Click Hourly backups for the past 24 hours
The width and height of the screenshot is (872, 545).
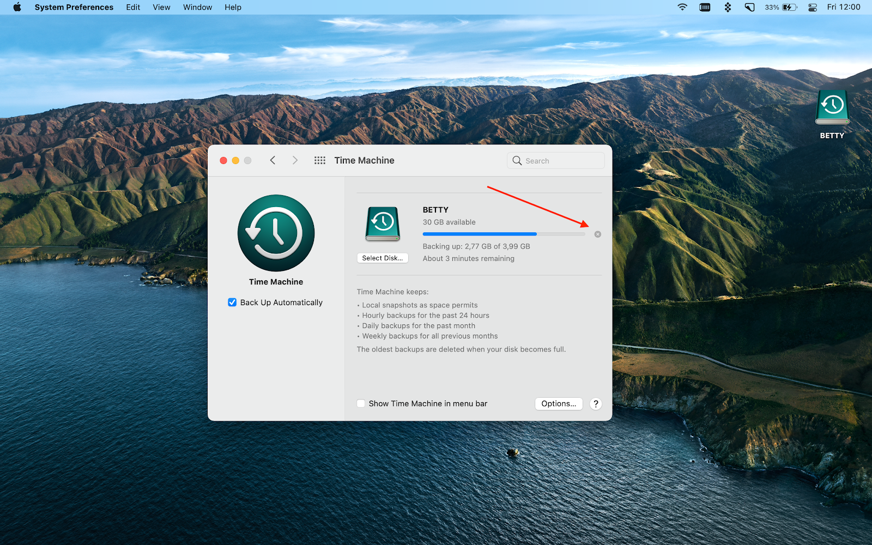(x=426, y=316)
